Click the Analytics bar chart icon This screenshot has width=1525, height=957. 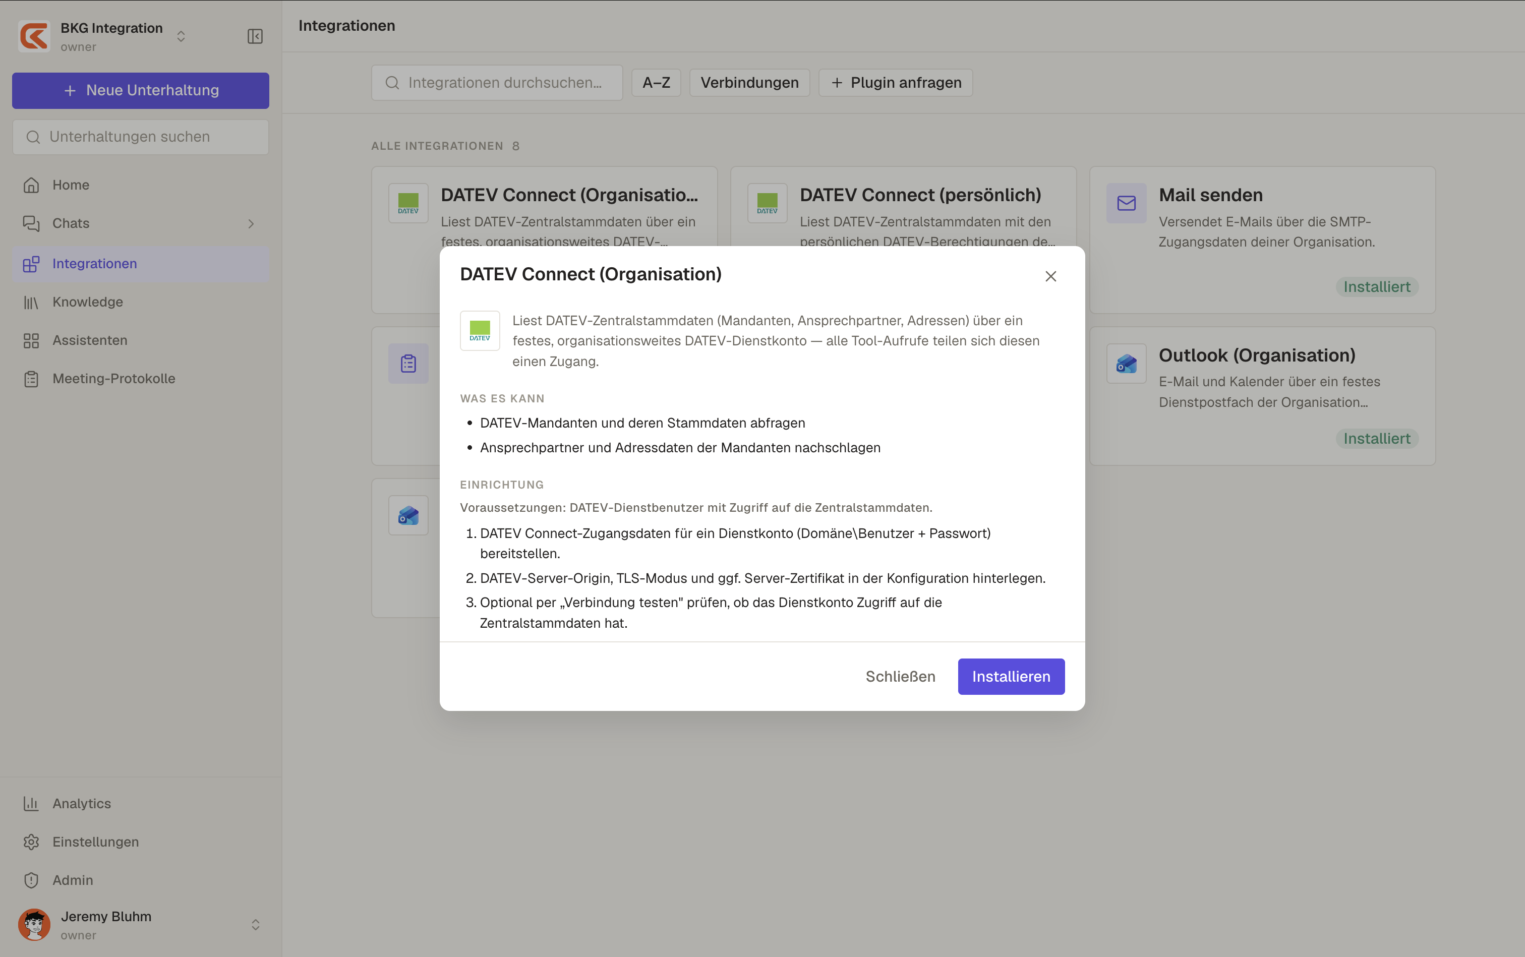coord(31,803)
